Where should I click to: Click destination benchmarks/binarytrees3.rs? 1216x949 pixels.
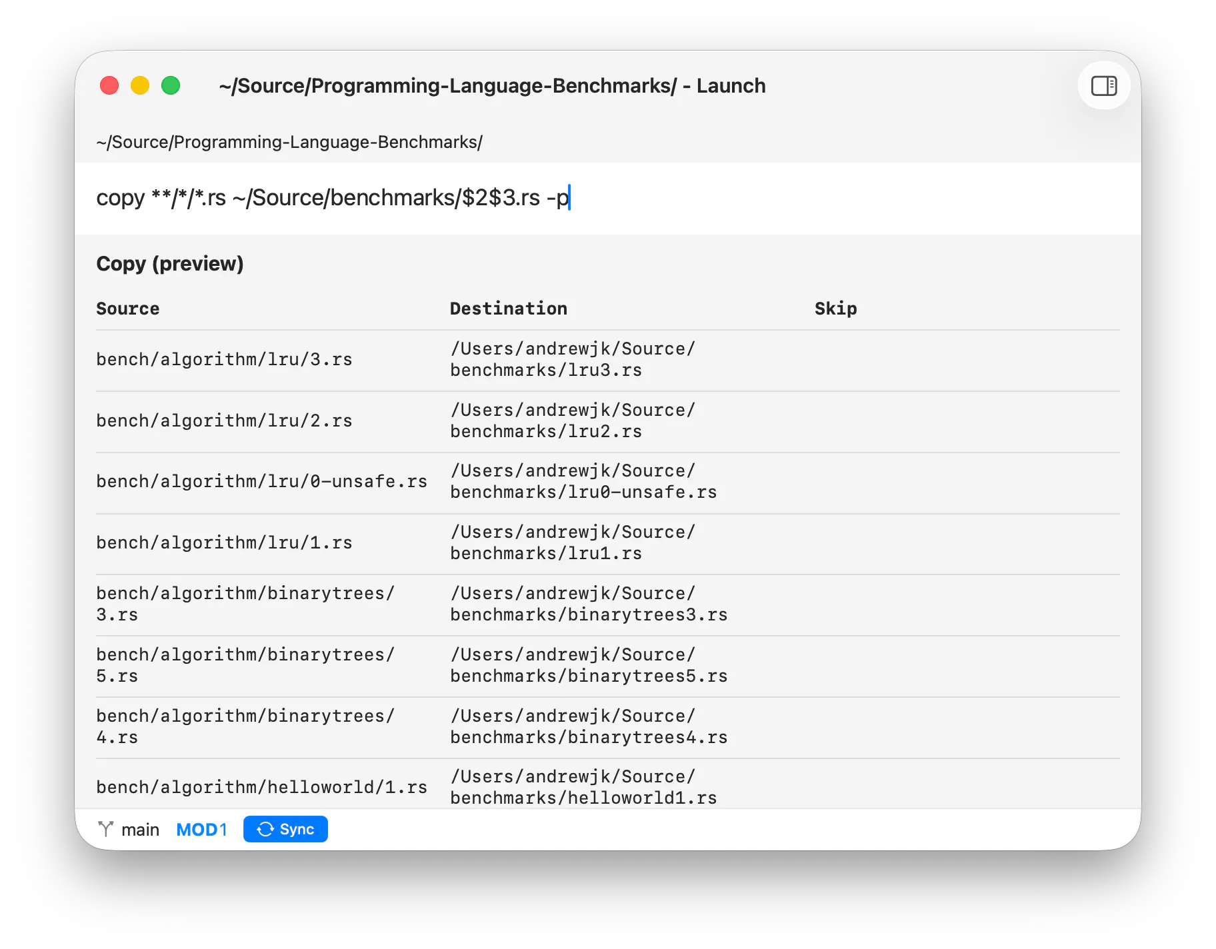pyautogui.click(x=589, y=604)
